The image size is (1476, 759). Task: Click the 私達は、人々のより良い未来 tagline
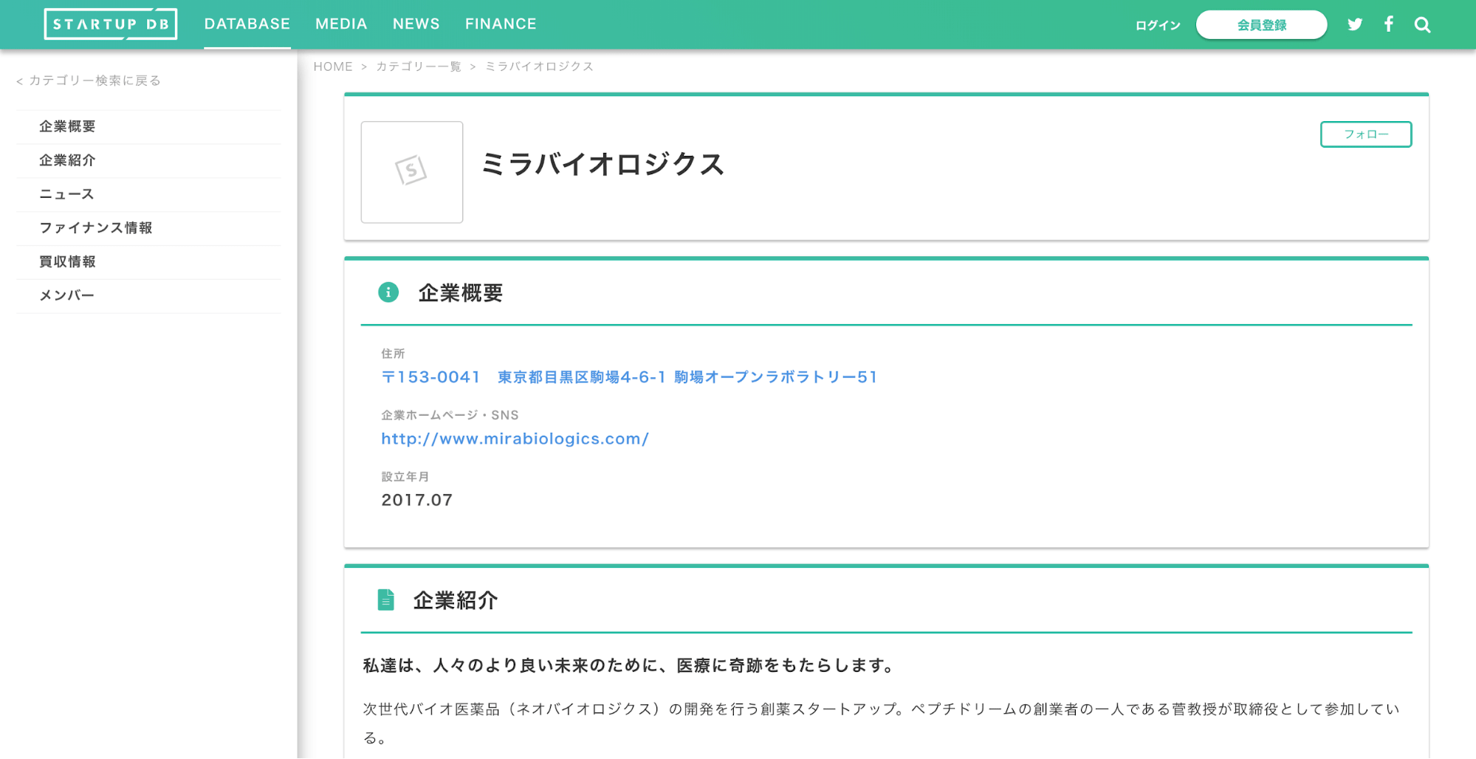pos(629,666)
